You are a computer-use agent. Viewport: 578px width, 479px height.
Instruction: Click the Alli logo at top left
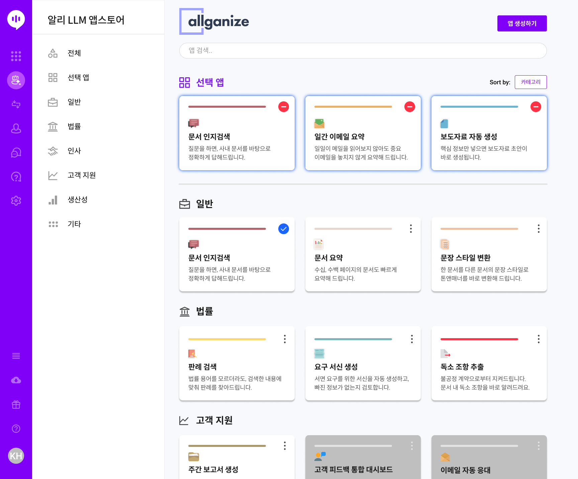[x=16, y=19]
